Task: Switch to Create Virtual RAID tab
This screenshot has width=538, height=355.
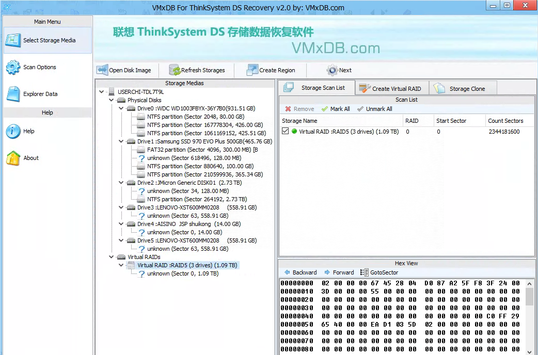Action: (392, 89)
